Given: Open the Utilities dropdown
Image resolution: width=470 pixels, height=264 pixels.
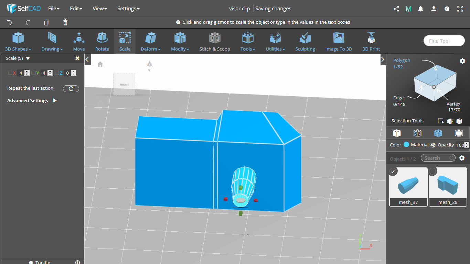Looking at the screenshot, I should 275,41.
